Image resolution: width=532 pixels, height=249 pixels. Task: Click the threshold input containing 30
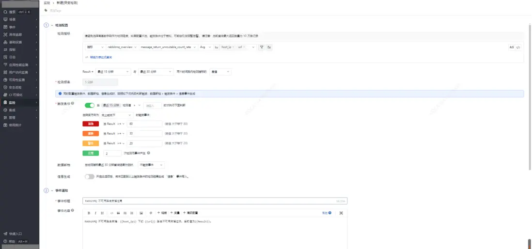tap(144, 134)
